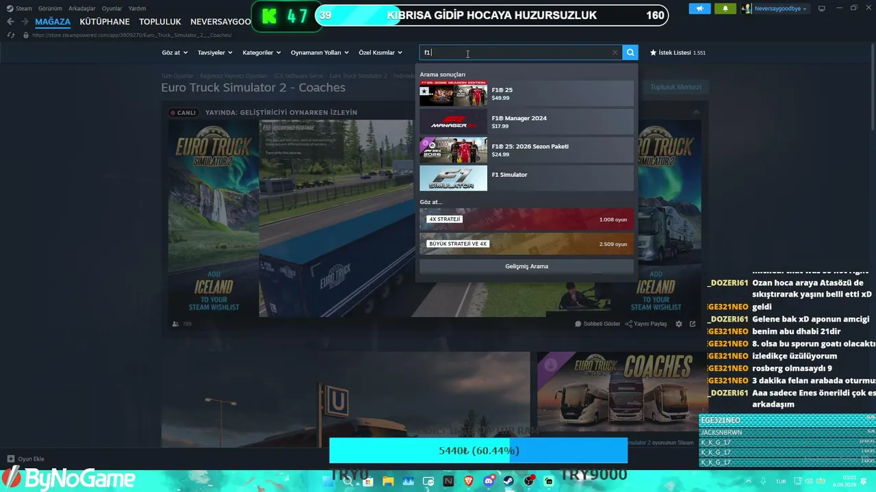876x492 pixels.
Task: Expand the Kategoriler dropdown
Action: 261,53
